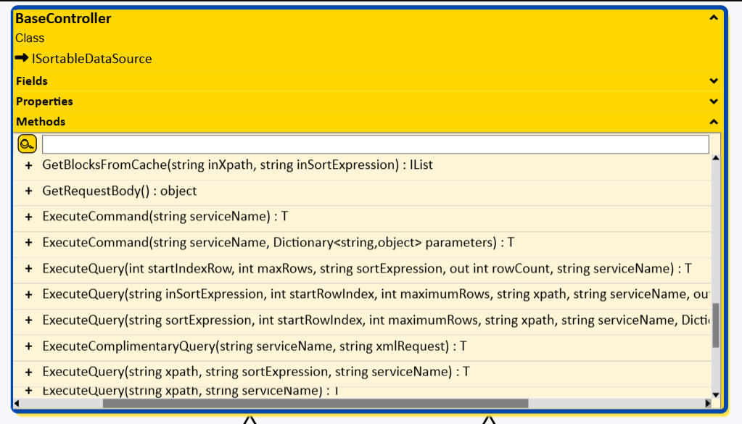Expand the Properties section
Viewport: 742px width, 424px height.
(714, 101)
